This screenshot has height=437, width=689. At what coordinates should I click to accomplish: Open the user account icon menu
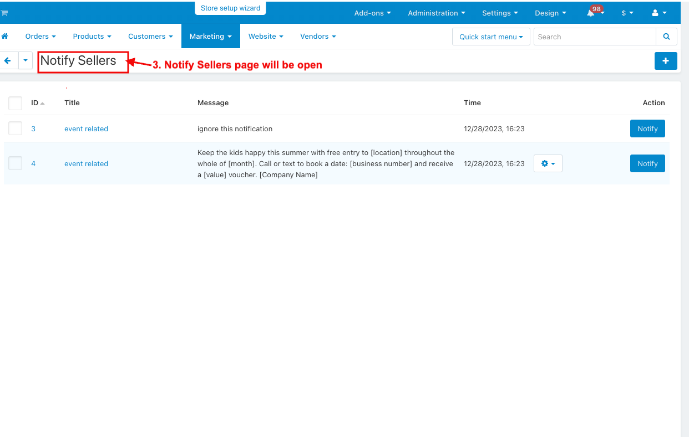pyautogui.click(x=658, y=13)
